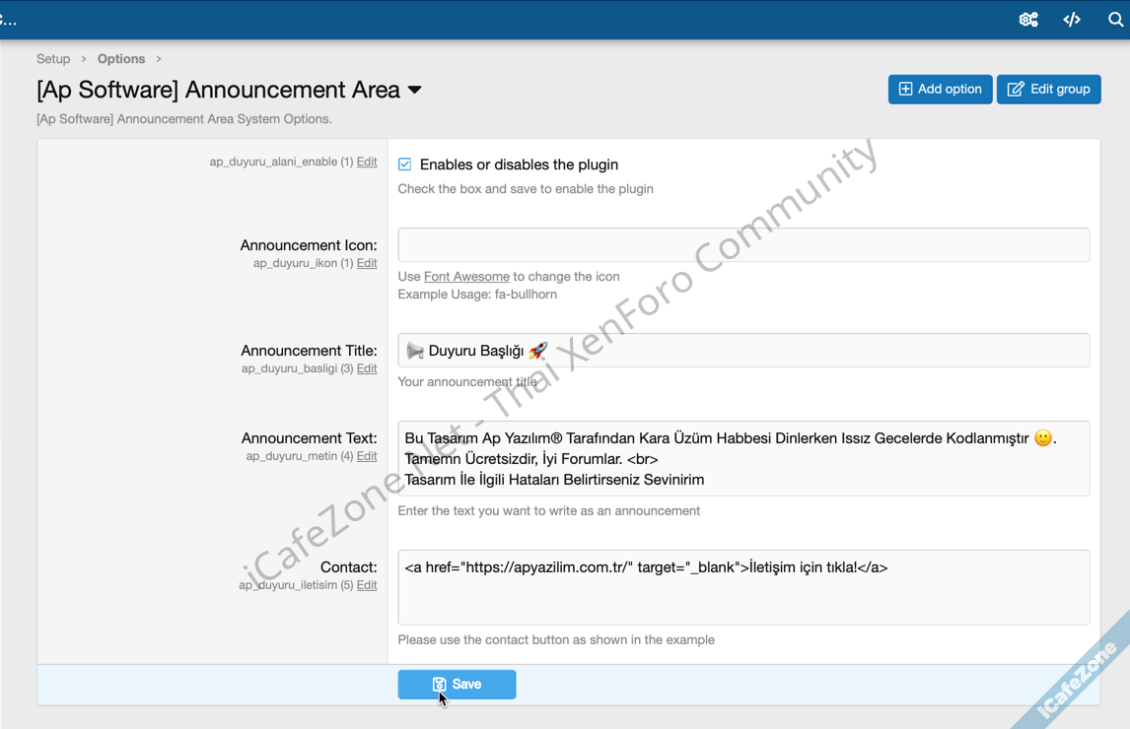Open Edit link for ap_duyuru_metin
This screenshot has height=729, width=1130.
pyautogui.click(x=367, y=456)
